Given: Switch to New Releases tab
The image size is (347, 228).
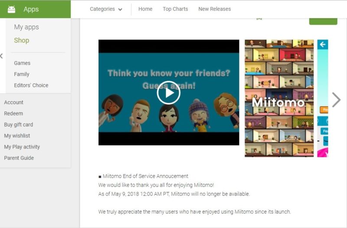Looking at the screenshot, I should [214, 9].
